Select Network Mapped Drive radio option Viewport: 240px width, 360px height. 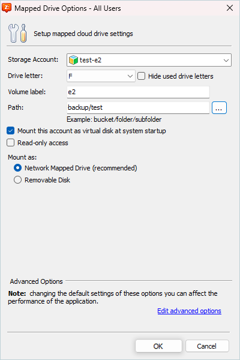pos(17,168)
